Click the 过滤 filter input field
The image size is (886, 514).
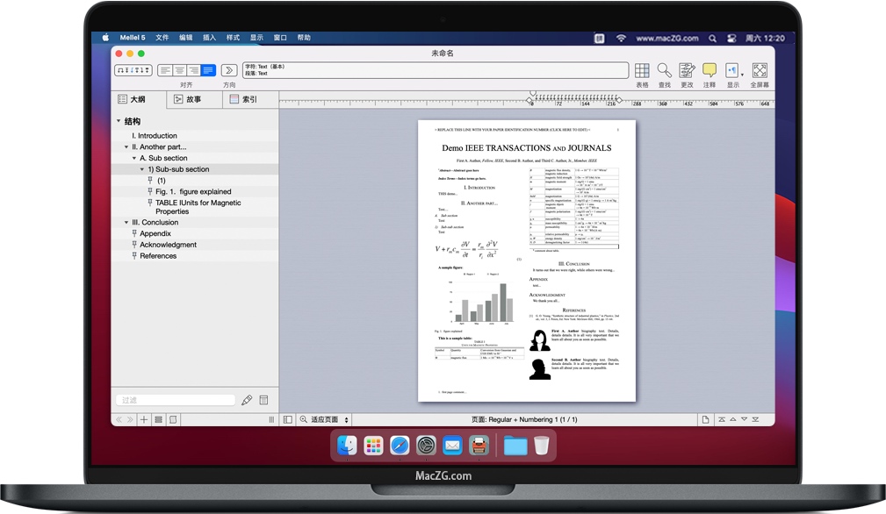[x=175, y=400]
